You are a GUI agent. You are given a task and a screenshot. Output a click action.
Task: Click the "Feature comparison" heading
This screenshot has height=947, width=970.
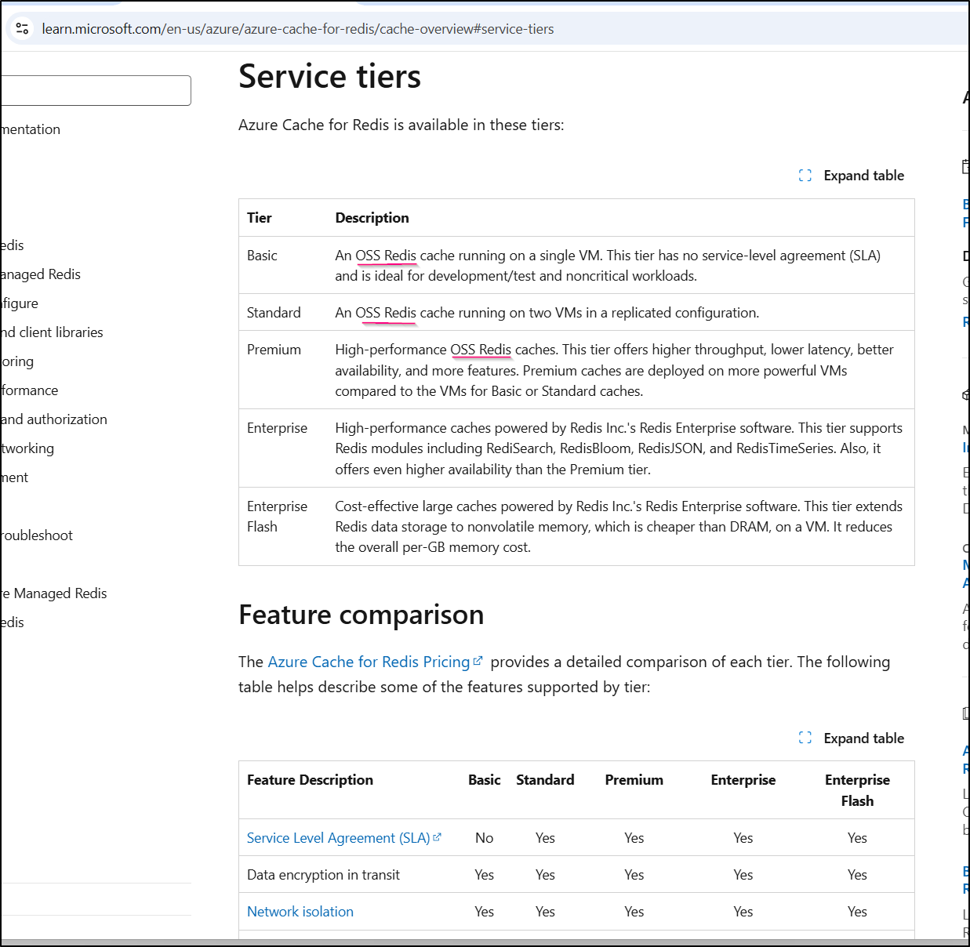click(361, 615)
